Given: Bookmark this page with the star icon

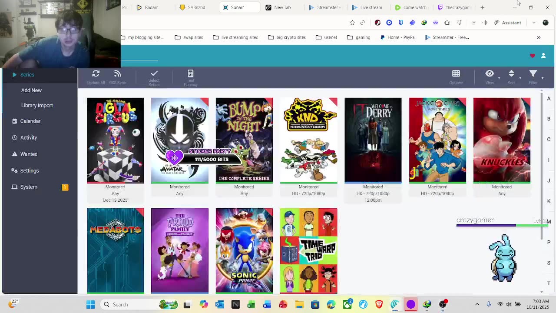Looking at the screenshot, I should pyautogui.click(x=352, y=23).
